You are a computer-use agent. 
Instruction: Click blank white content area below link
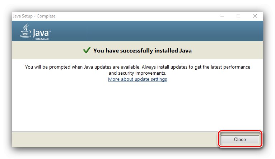(137, 107)
